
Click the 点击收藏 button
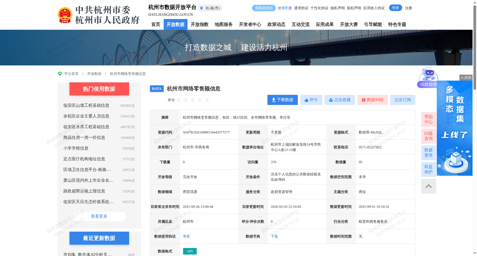340,100
